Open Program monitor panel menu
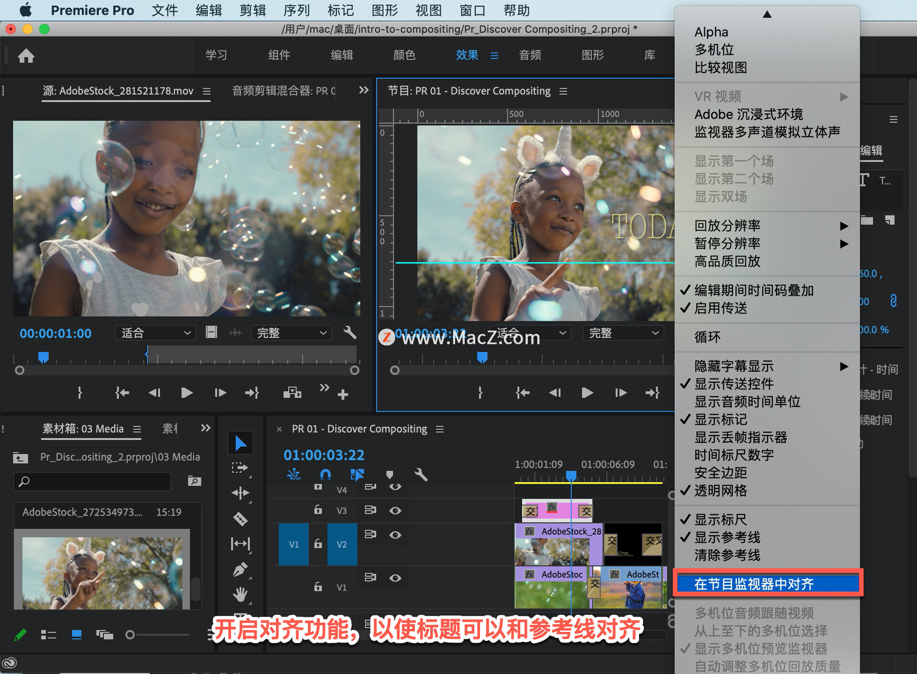Image resolution: width=917 pixels, height=674 pixels. (x=563, y=91)
